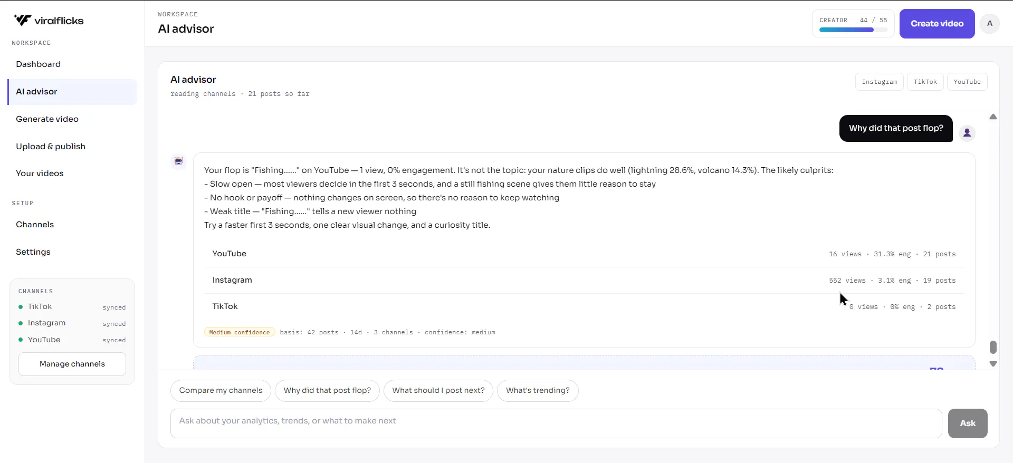The width and height of the screenshot is (1013, 463).
Task: Open Upload & publish page
Action: [x=72, y=147]
